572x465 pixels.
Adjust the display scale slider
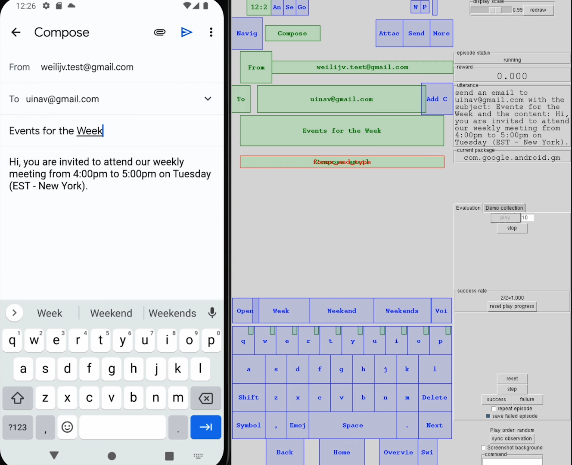click(x=491, y=10)
